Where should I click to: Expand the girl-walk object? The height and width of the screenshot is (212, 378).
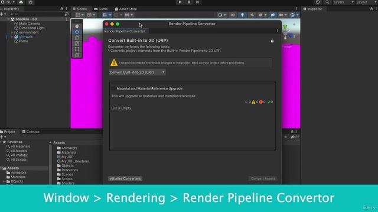click(12, 37)
